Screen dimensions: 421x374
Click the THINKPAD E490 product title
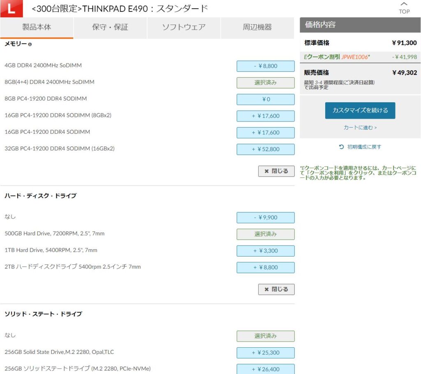click(120, 9)
